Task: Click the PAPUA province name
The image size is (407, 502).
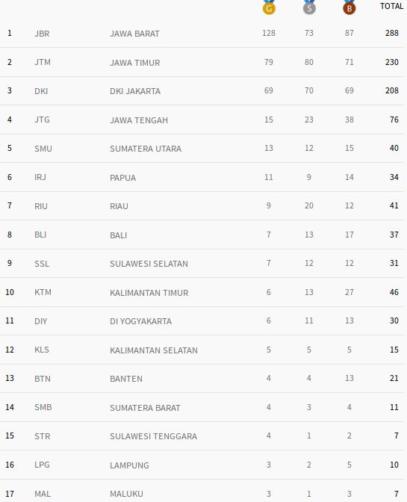Action: 123,178
